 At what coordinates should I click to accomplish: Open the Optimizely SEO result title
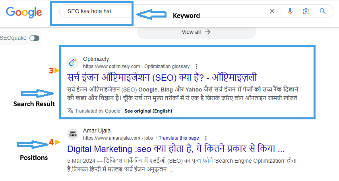[x=162, y=77]
